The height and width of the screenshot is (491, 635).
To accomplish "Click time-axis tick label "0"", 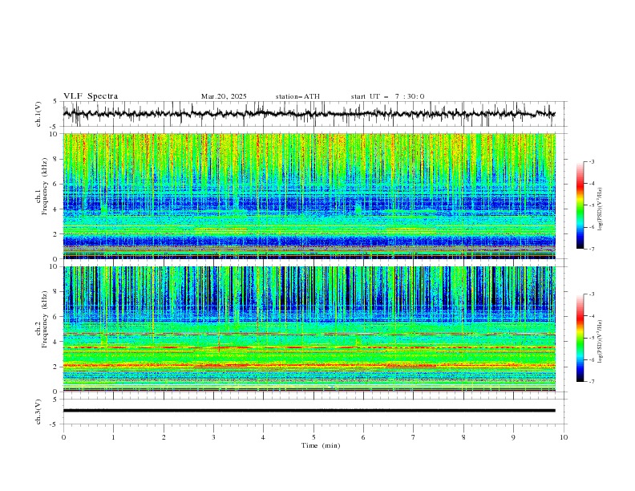I will tap(63, 437).
